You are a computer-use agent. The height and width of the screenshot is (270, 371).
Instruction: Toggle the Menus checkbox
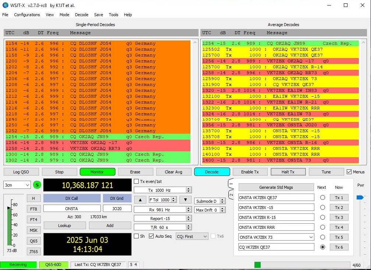pyautogui.click(x=349, y=172)
